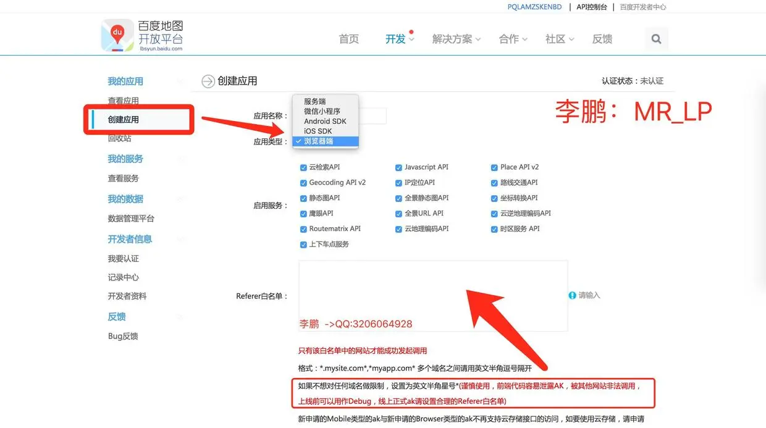Toggle the Javascript API checkbox
This screenshot has width=766, height=428.
click(399, 167)
